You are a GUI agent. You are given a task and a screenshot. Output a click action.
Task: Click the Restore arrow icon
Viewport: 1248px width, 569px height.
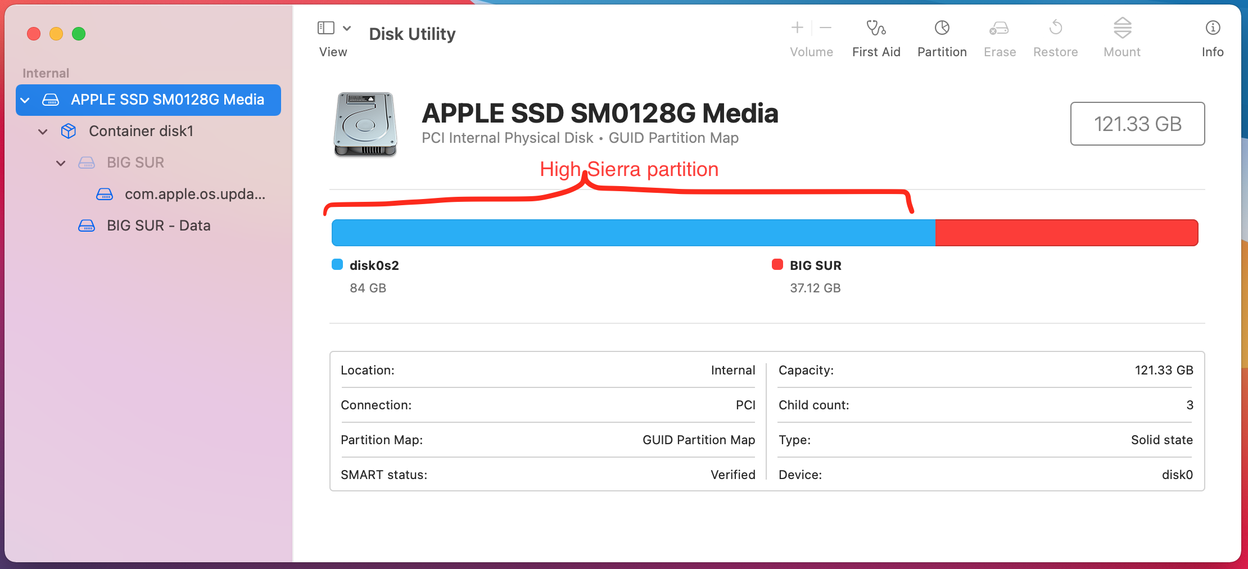point(1056,28)
